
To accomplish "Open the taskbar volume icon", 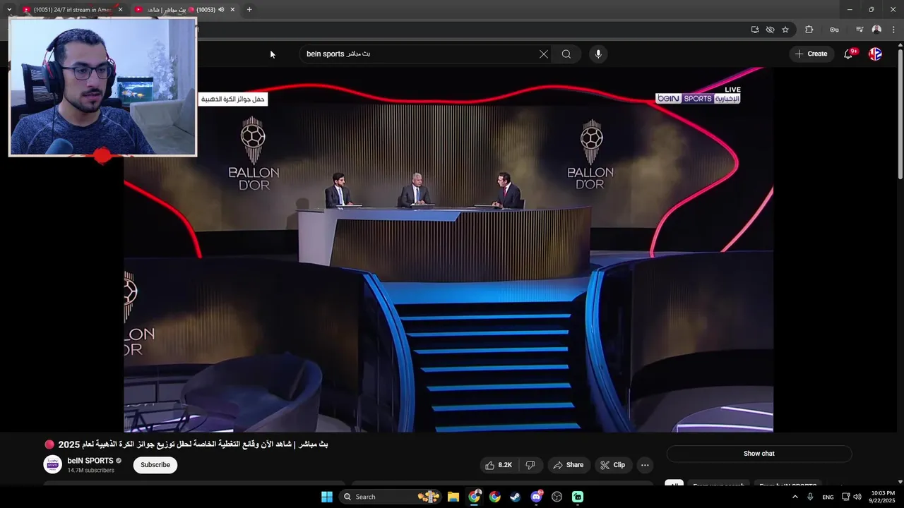I will click(857, 497).
